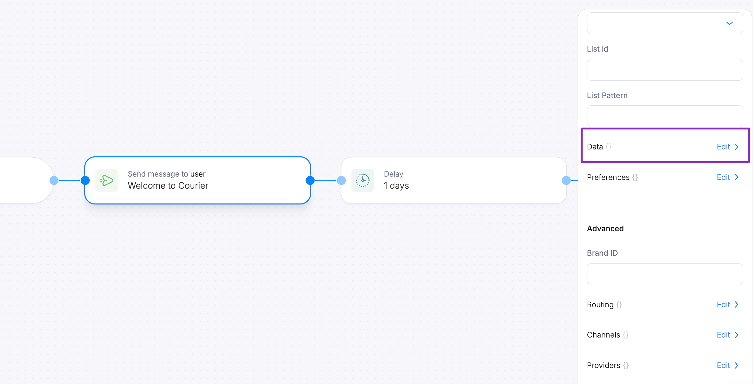
Task: Click the {} icon next to Routing
Action: [x=619, y=305]
